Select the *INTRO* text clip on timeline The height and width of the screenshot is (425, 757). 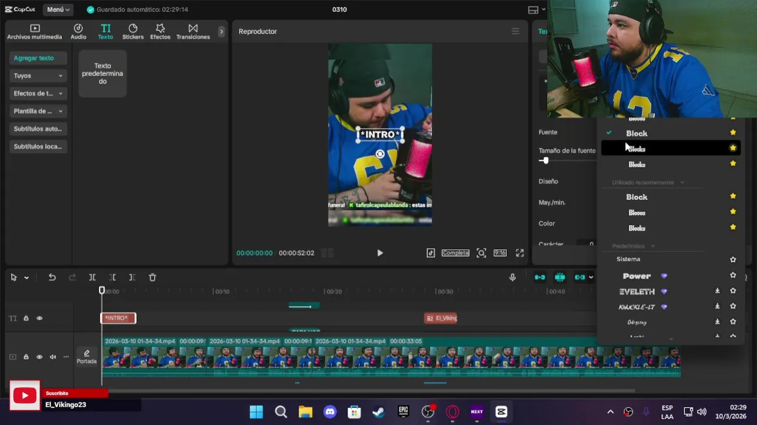coord(118,318)
